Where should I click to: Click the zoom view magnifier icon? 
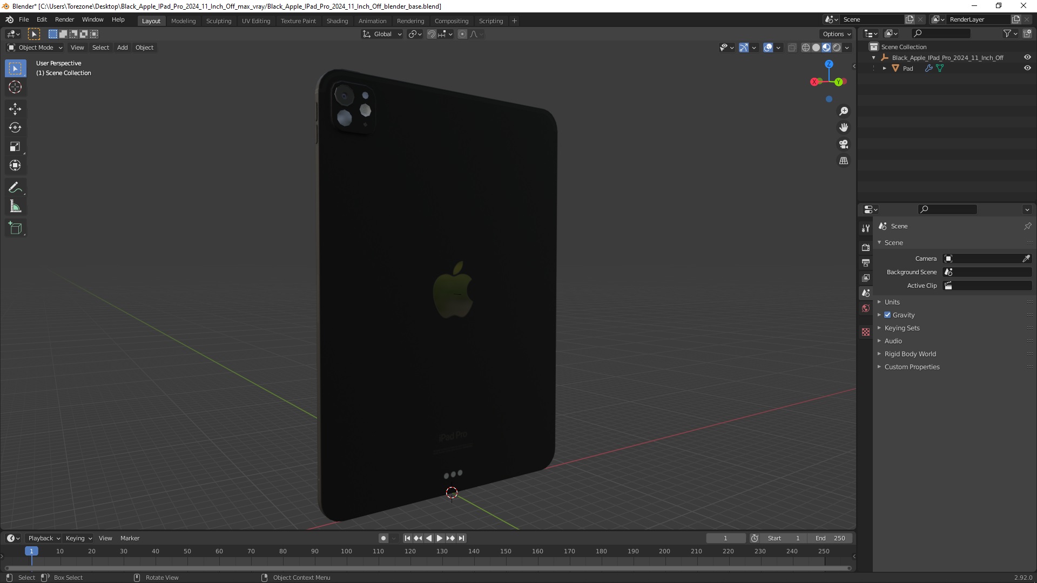(844, 111)
